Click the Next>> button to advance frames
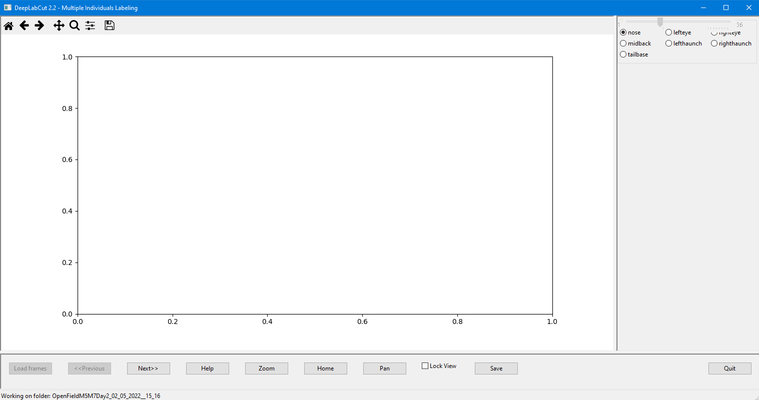The height and width of the screenshot is (400, 759). coord(148,368)
